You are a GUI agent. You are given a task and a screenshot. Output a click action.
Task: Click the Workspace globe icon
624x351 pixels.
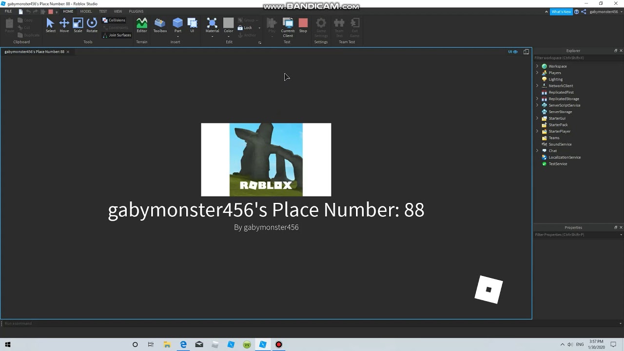(545, 66)
